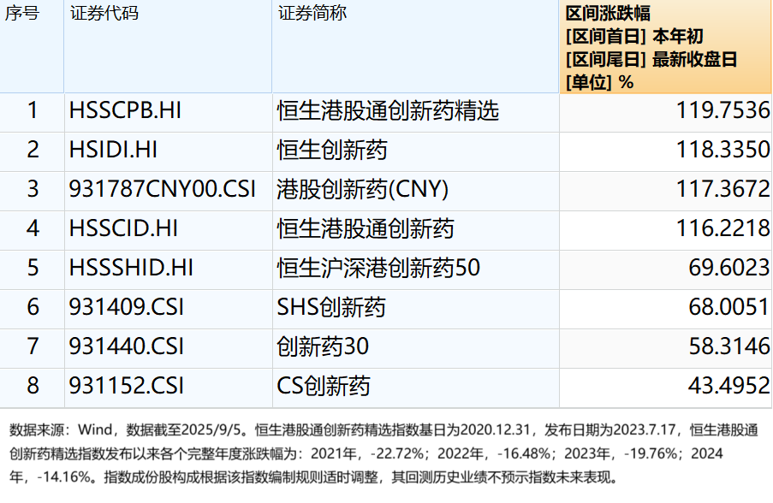Click the row number 2 cell

coord(32,150)
